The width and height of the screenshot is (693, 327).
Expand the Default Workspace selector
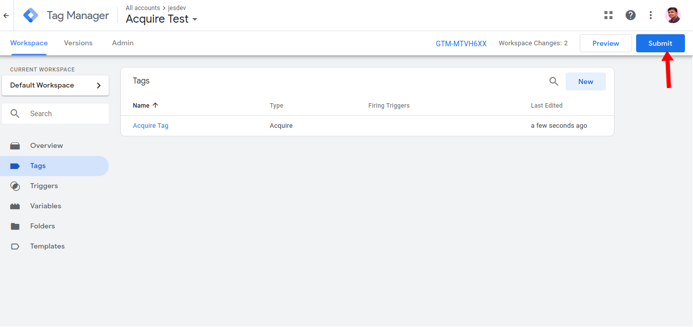coord(55,86)
